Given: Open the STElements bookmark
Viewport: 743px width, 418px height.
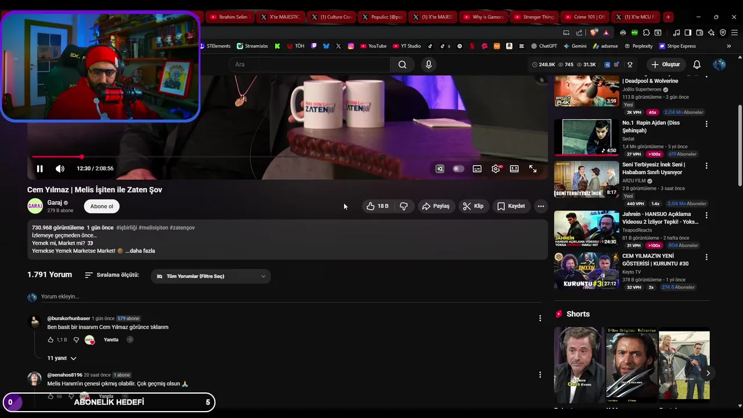Looking at the screenshot, I should tap(215, 46).
